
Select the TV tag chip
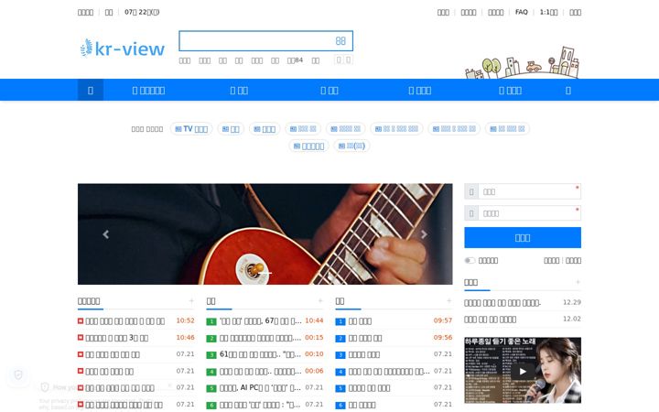coord(191,129)
